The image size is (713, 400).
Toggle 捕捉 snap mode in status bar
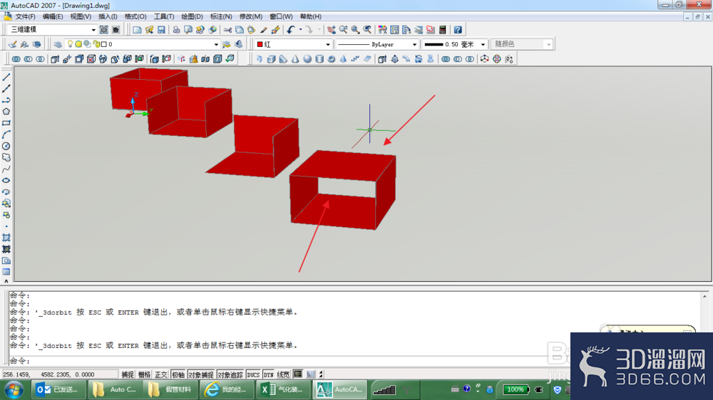[x=128, y=374]
